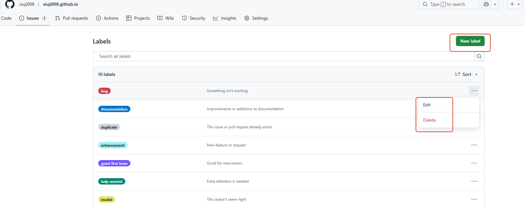Expand the Copilot dropdown arrow
Image resolution: width=525 pixels, height=208 pixels.
(x=495, y=4)
